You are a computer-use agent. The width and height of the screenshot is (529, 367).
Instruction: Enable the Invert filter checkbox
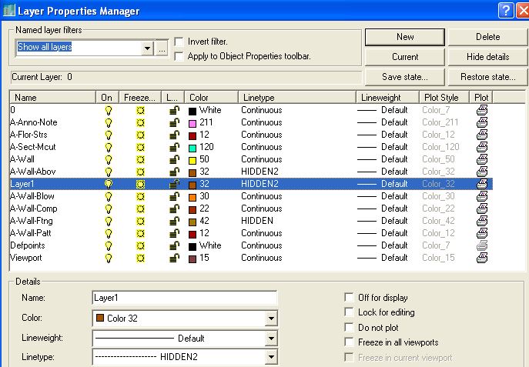pos(179,42)
